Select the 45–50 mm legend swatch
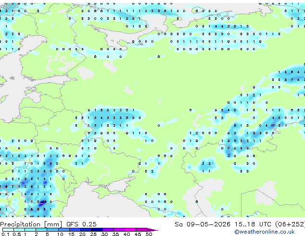Image resolution: width=305 pixels, height=236 pixels. pyautogui.click(x=141, y=230)
